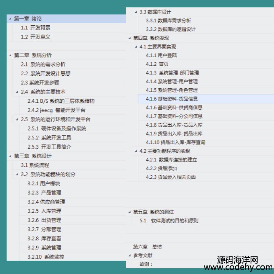Viewport: 274px width, 274px height.
Task: Collapse the 4.1 主要界面实现 triangle
Action: tap(136, 47)
